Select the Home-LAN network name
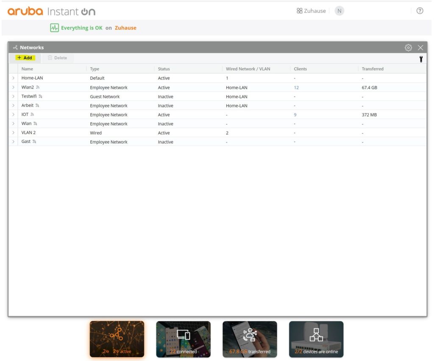The width and height of the screenshot is (434, 361). 32,78
